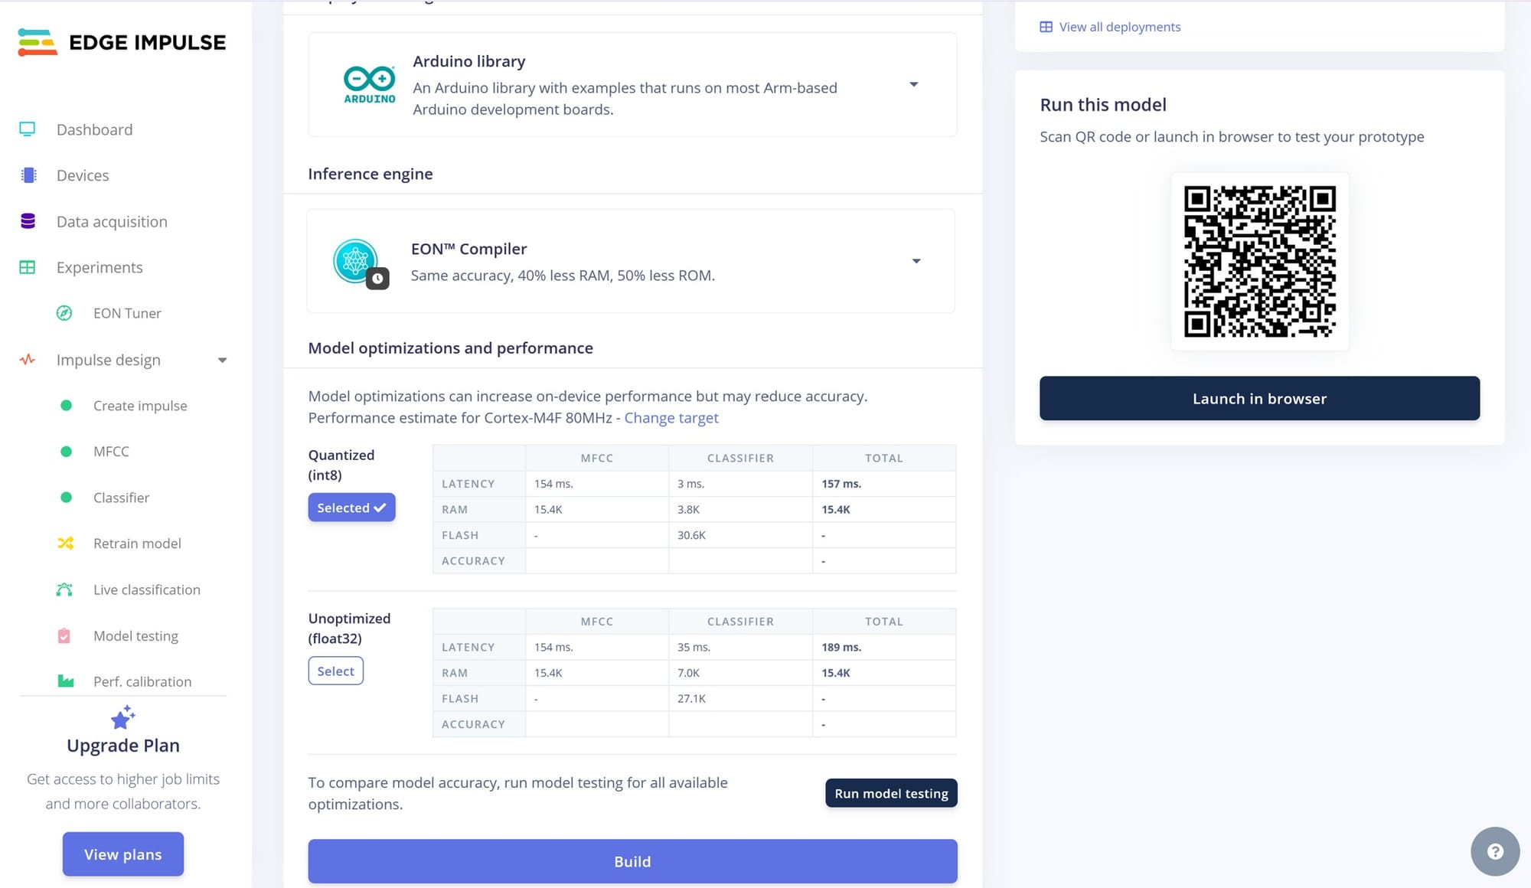Click the Retrain model shuffle icon
Screen dimensions: 1531x888
click(66, 543)
